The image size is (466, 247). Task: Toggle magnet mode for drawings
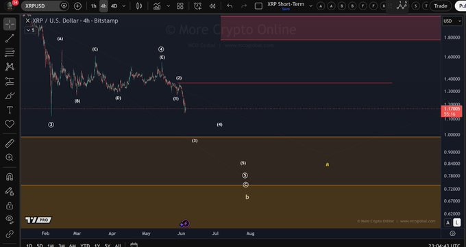click(10, 177)
